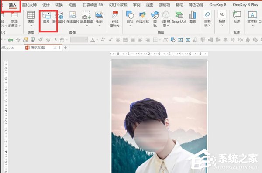
Task: Click the 加载项 add-ins ribbon icon
Action: (x=207, y=14)
